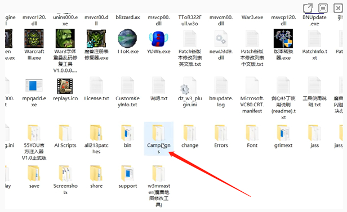The image size is (347, 212).
Task: Select the 版本转换器.exe shield icon
Action: (x=283, y=38)
